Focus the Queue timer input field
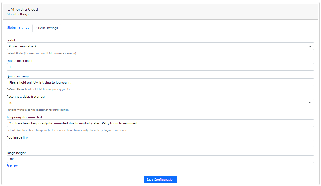 pos(160,67)
